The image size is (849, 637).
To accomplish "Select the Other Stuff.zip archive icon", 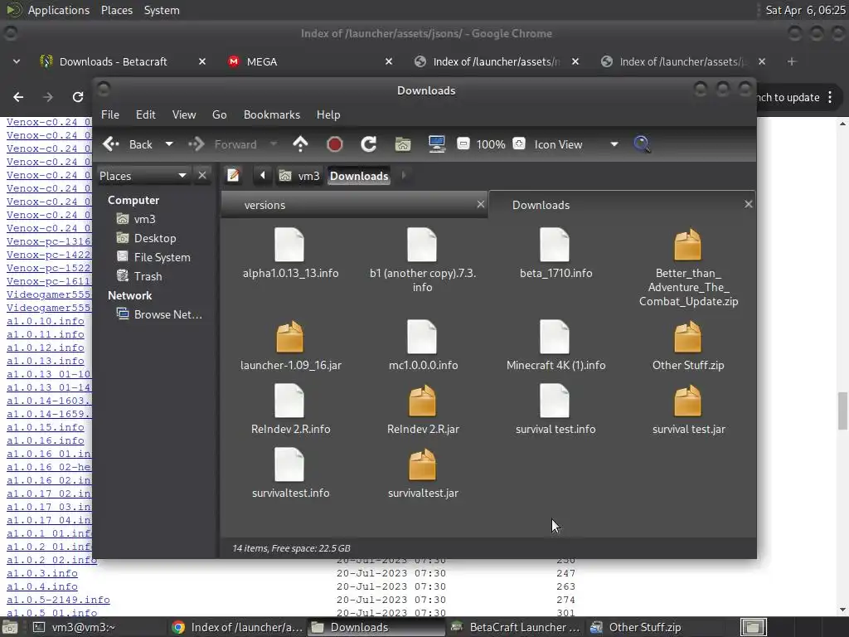I will [687, 337].
